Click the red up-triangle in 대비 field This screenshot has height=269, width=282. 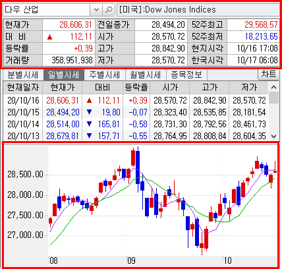pos(50,37)
